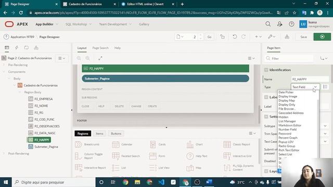This screenshot has width=333, height=187.
Task: Select the Help Text region in gallery
Action: click(x=197, y=156)
